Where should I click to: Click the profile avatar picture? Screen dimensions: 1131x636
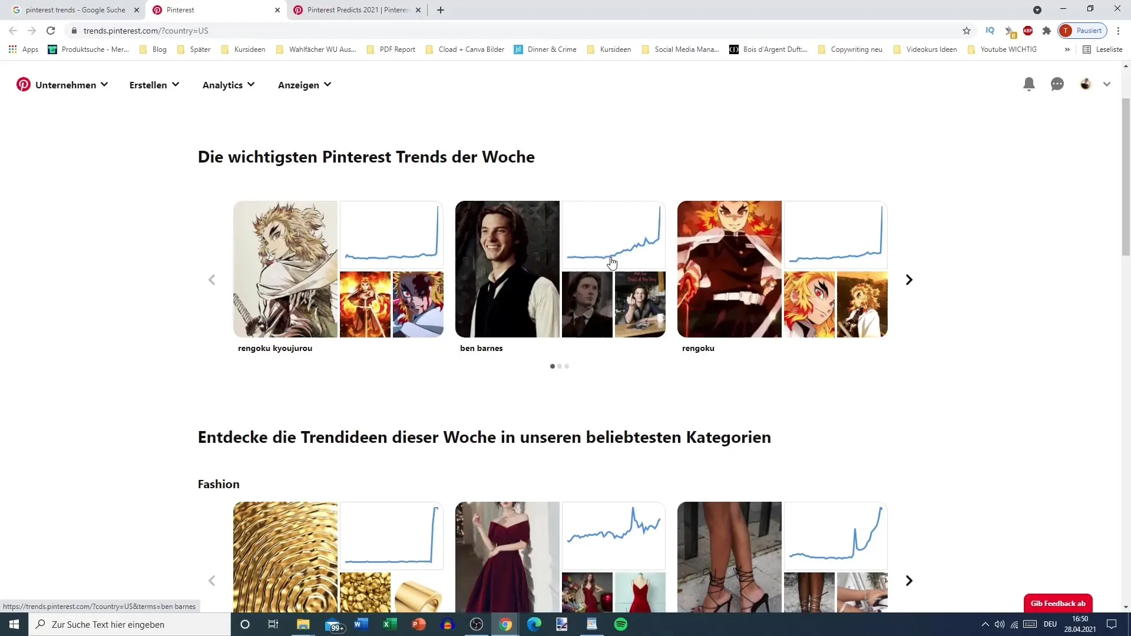coord(1086,84)
